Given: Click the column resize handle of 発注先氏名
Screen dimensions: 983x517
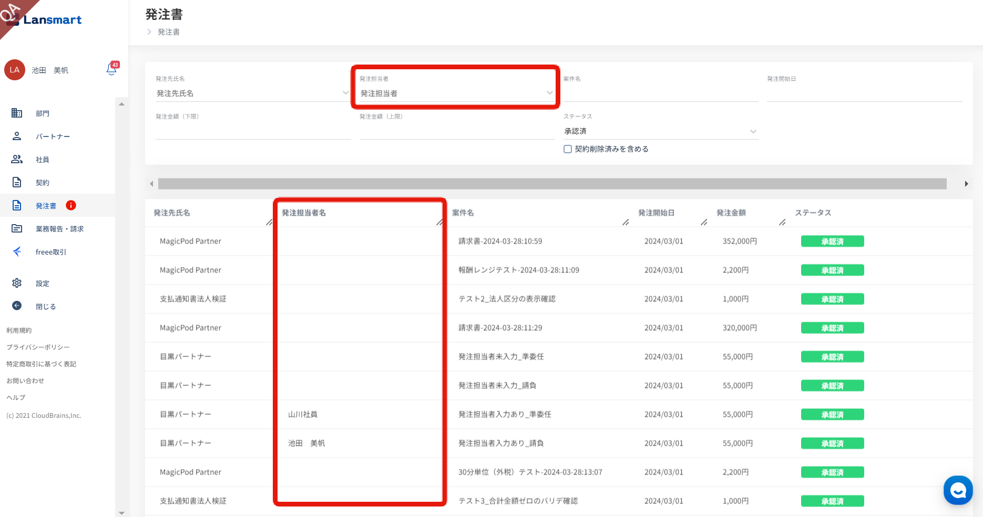Looking at the screenshot, I should tap(269, 223).
